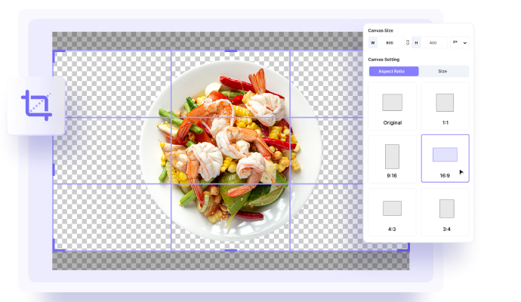Switch to the Aspect Ratio tab

(x=393, y=71)
